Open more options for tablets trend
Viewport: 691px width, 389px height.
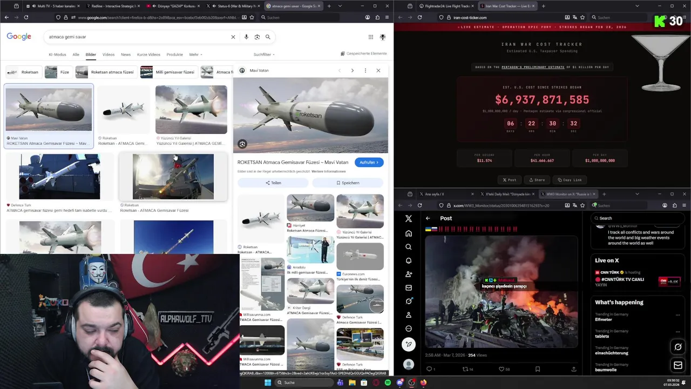[x=678, y=332]
